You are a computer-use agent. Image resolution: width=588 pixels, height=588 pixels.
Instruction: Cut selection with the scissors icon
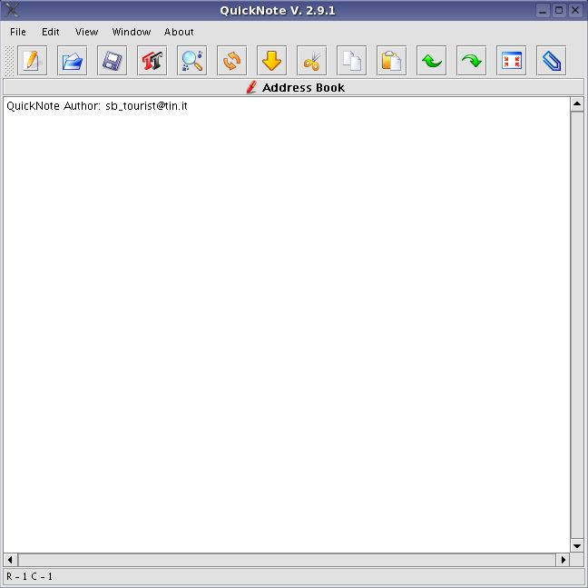311,61
